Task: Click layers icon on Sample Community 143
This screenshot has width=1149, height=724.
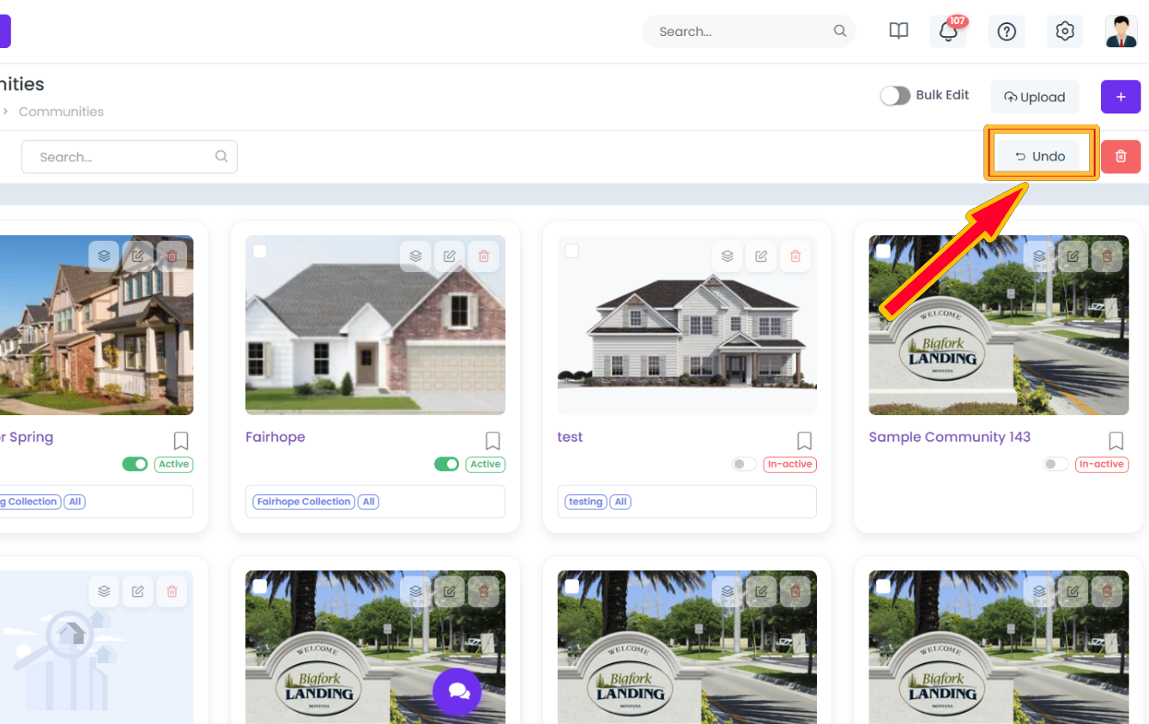Action: [x=1038, y=256]
